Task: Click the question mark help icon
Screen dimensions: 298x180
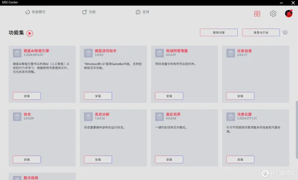Action: click(285, 32)
